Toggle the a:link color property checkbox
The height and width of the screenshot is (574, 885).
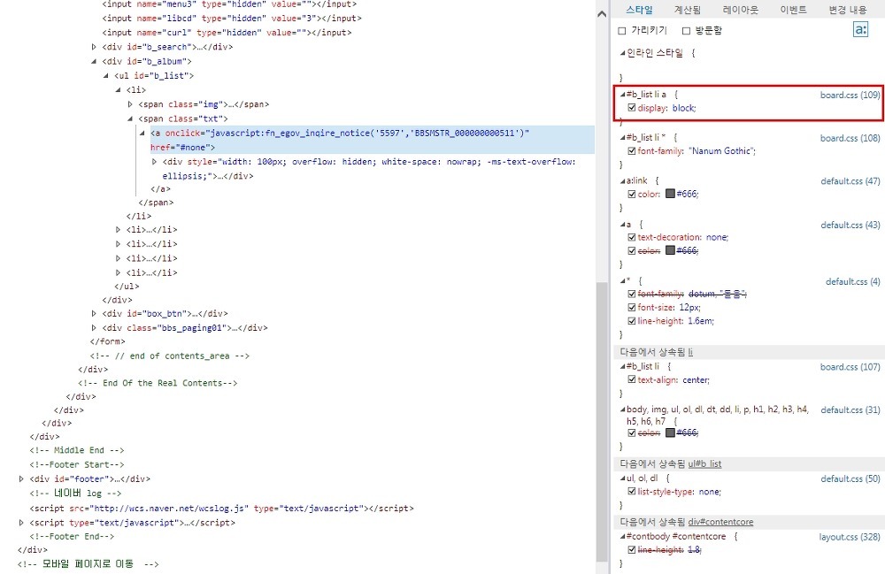coord(632,194)
